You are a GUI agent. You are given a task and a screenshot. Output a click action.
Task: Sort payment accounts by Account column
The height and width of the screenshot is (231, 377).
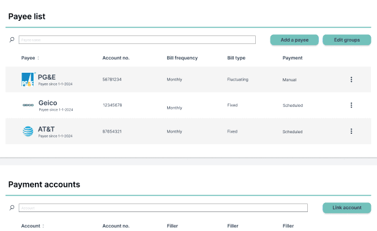[43, 226]
